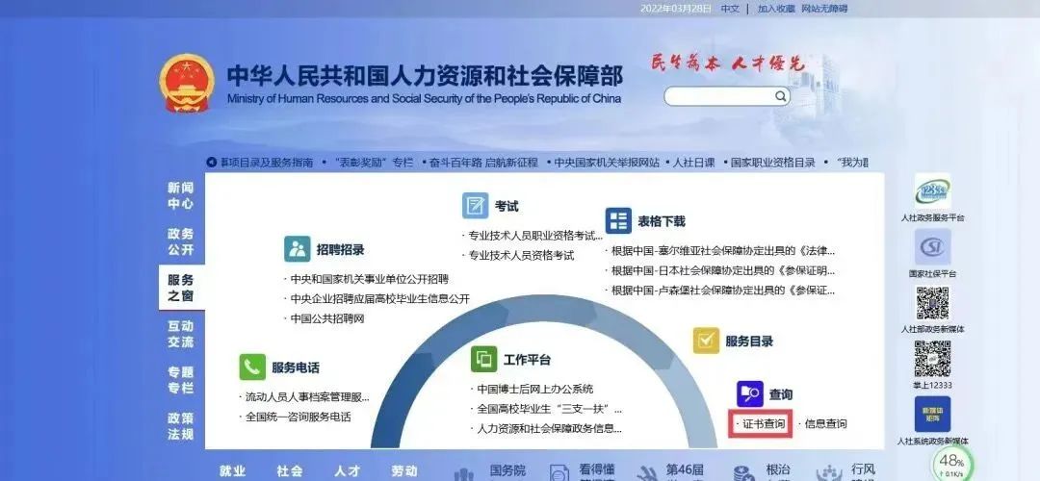Click 奋斗百年路 启航新征程 ticker link
This screenshot has height=481, width=1040.
482,163
